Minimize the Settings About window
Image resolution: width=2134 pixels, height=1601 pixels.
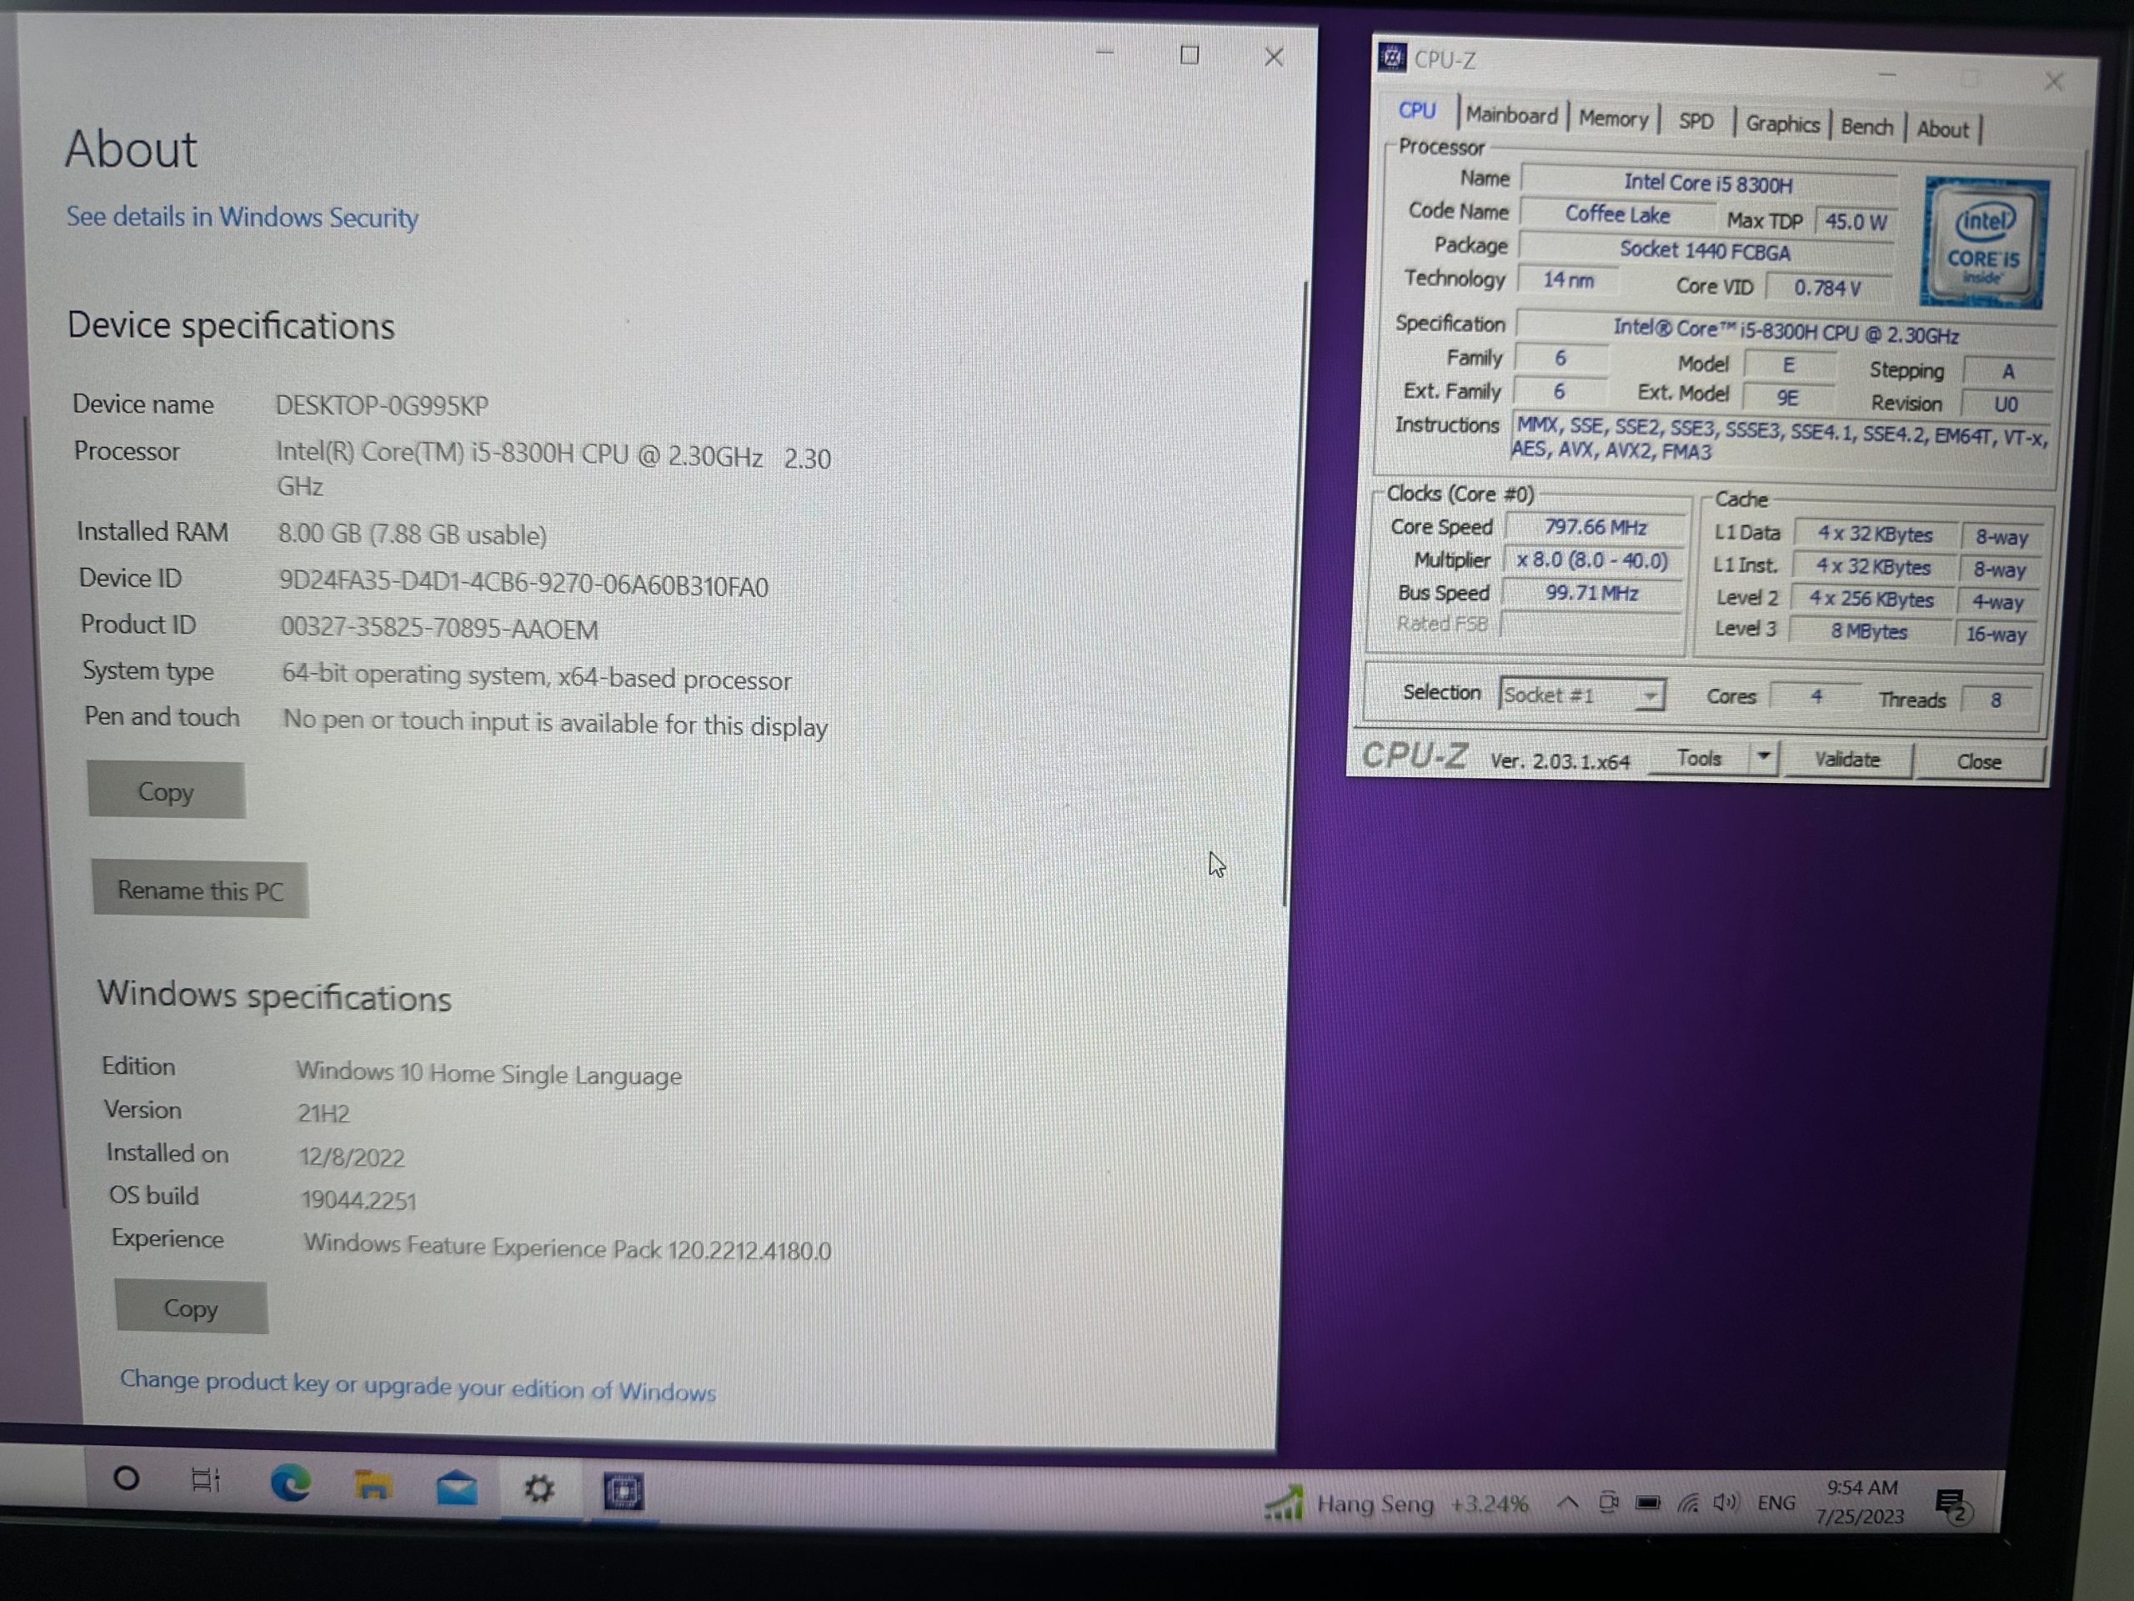pyautogui.click(x=1105, y=52)
